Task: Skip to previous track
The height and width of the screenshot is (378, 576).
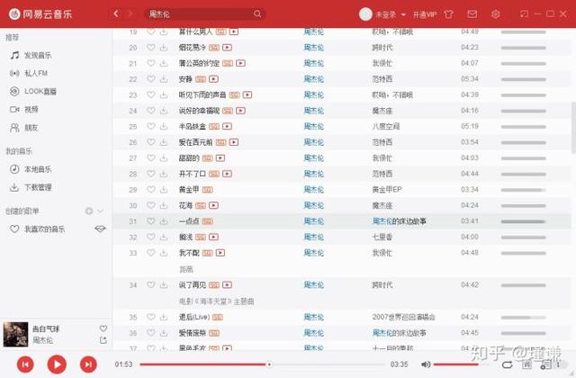Action: [x=25, y=364]
